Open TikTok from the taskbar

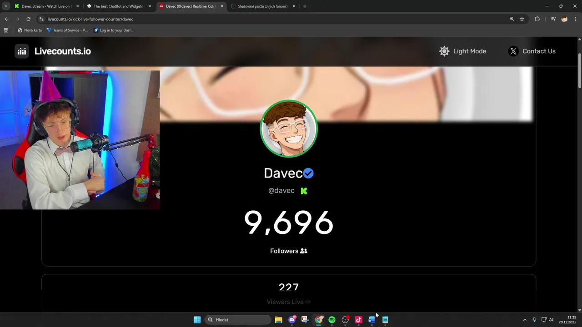[x=358, y=320]
